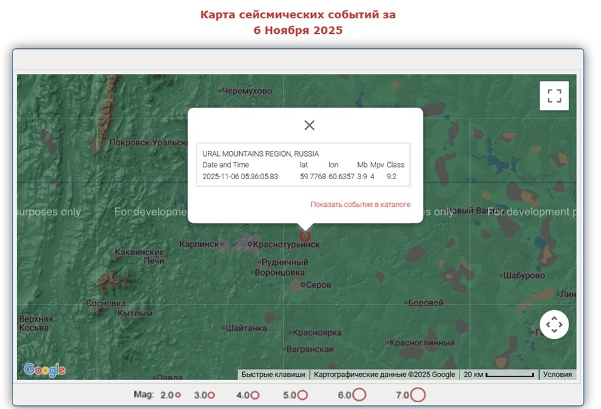Open the 'Условия' terms link
Image resolution: width=601 pixels, height=409 pixels.
(x=557, y=375)
